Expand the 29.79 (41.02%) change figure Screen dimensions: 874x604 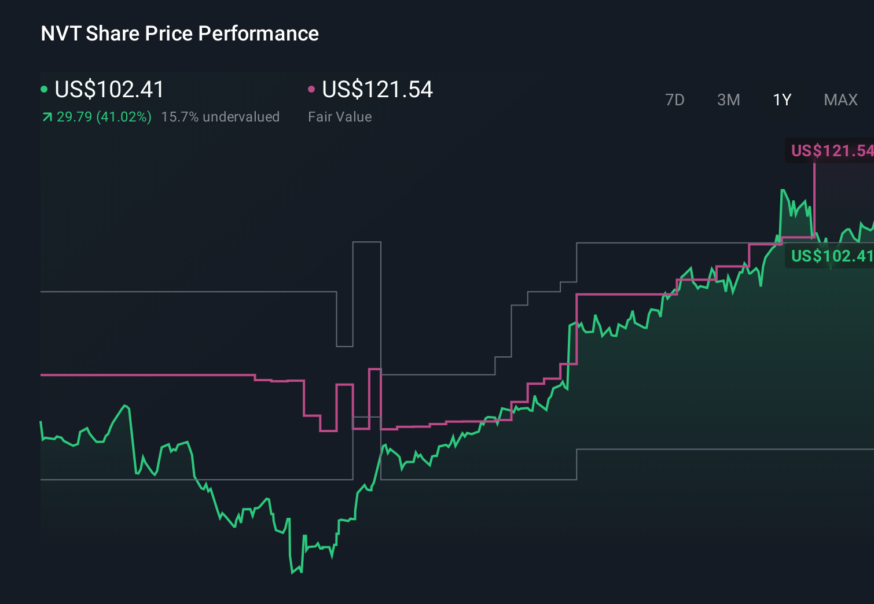[103, 117]
